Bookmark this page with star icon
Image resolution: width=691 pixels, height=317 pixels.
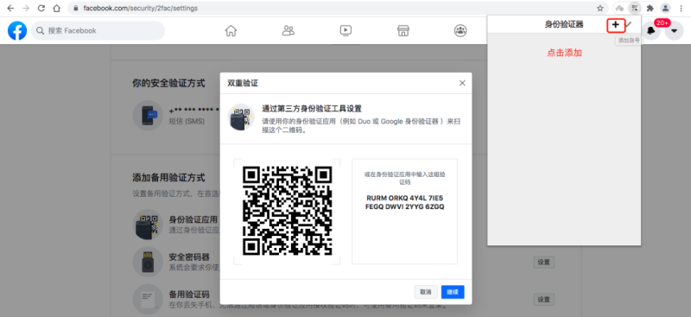pos(599,8)
